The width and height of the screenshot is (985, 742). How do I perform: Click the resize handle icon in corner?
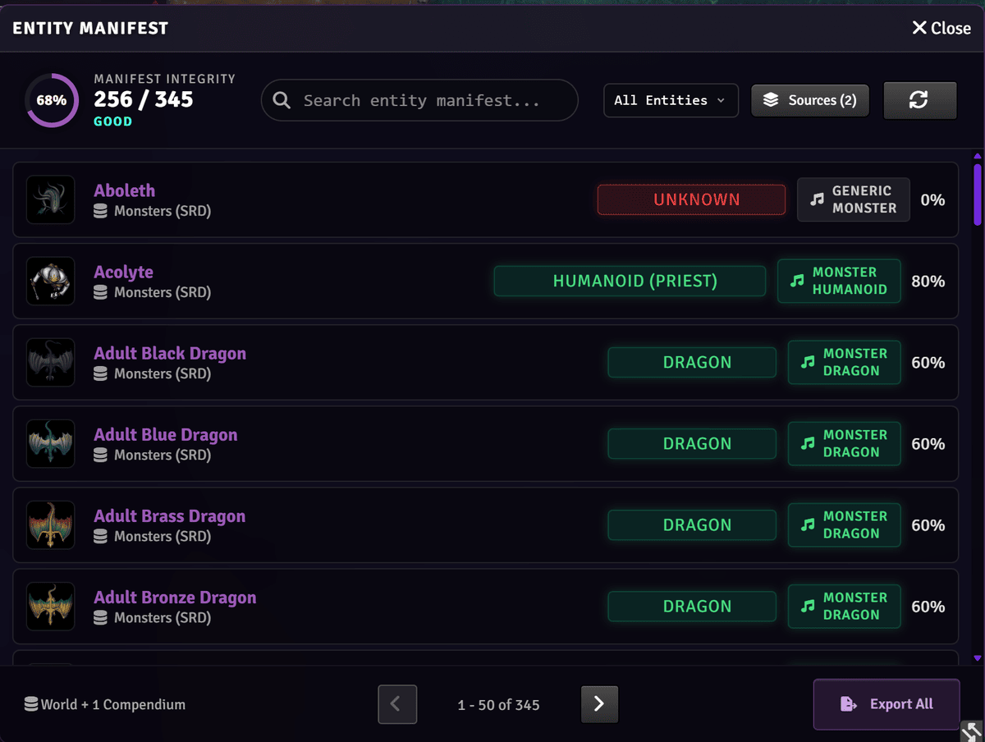[x=972, y=731]
